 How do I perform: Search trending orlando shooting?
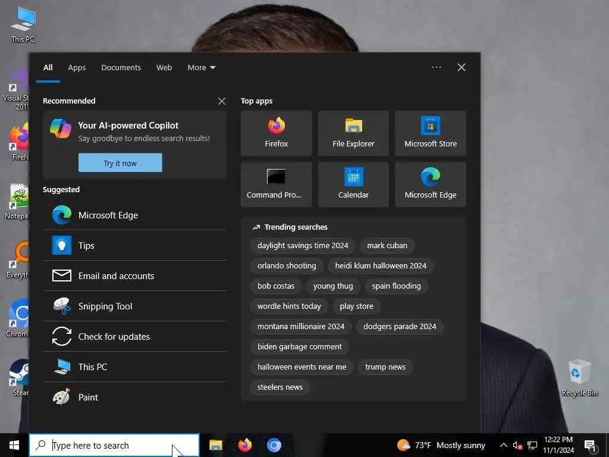click(287, 266)
